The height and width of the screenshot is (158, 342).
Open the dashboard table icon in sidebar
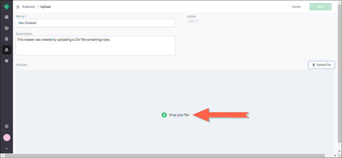pyautogui.click(x=7, y=17)
